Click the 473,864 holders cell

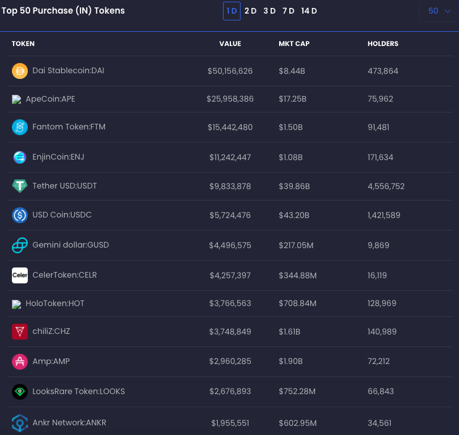point(383,71)
